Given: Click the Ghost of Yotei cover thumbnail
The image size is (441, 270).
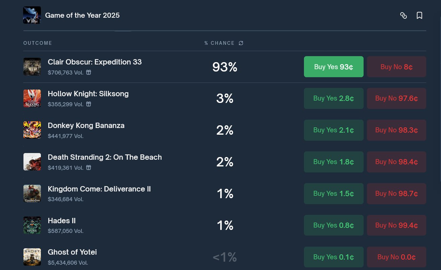Looking at the screenshot, I should 32,257.
